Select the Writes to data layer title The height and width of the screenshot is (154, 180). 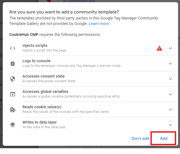(x=39, y=122)
